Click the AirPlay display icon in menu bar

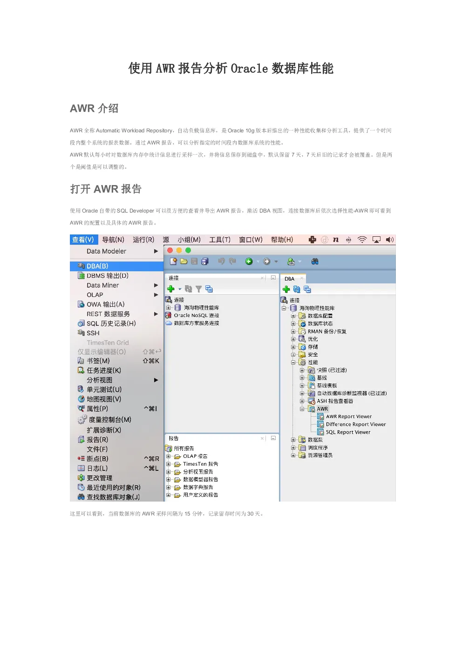[376, 240]
